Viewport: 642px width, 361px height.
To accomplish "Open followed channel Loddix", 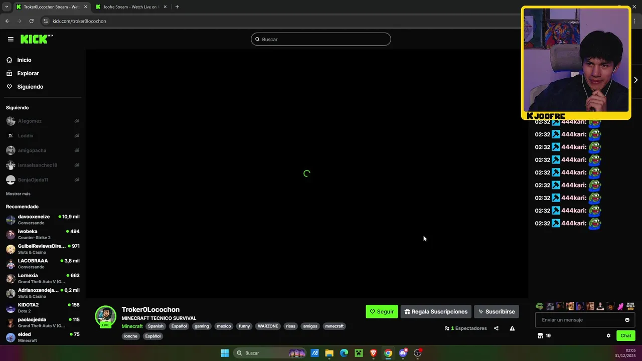I will pyautogui.click(x=43, y=135).
